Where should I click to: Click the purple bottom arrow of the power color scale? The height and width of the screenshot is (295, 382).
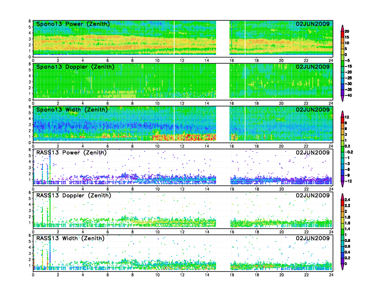(x=342, y=98)
